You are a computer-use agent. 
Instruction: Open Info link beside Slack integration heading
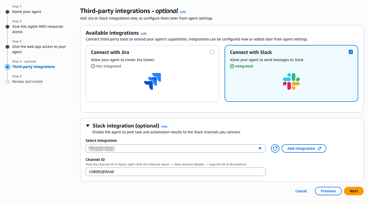click(164, 126)
